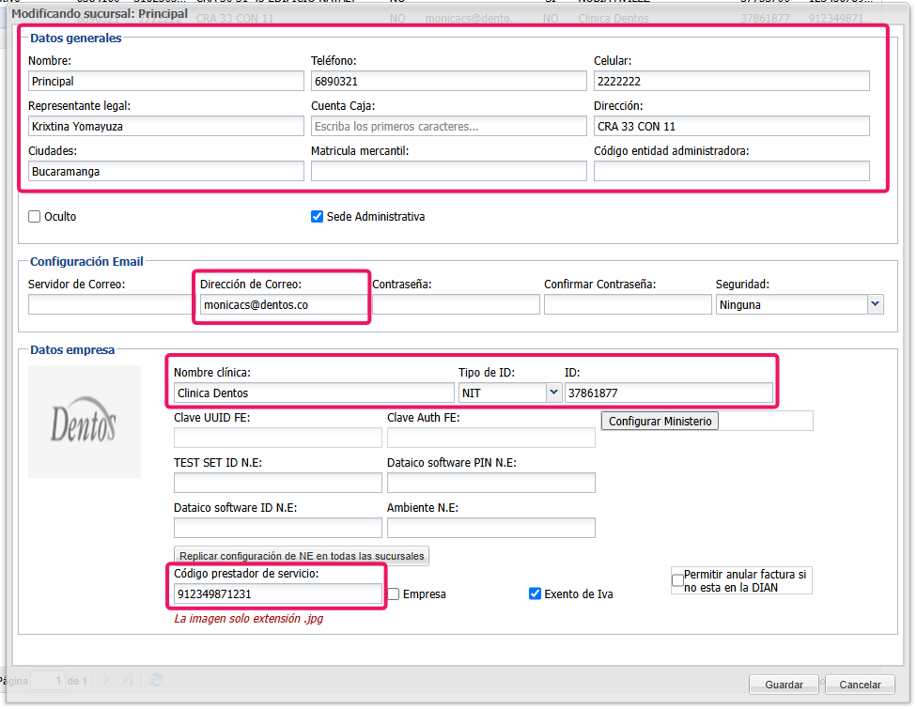The height and width of the screenshot is (709, 917).
Task: Click the next page arrow icon
Action: tap(105, 681)
